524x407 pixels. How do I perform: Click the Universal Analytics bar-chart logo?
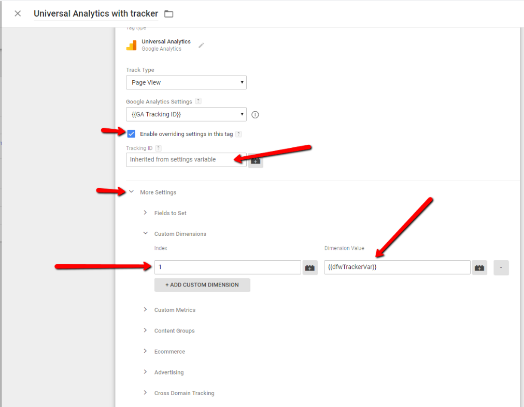(x=131, y=46)
